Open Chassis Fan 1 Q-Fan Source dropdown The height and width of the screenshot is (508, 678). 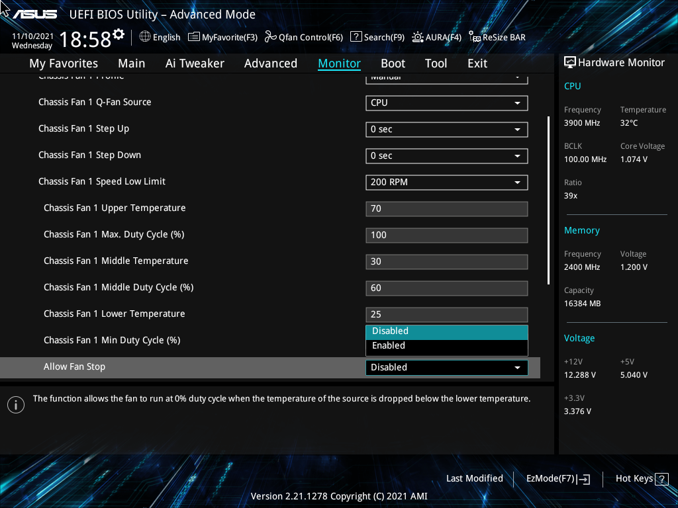(447, 103)
